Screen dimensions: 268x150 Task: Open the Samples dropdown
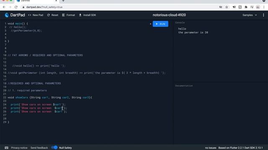[250, 15]
